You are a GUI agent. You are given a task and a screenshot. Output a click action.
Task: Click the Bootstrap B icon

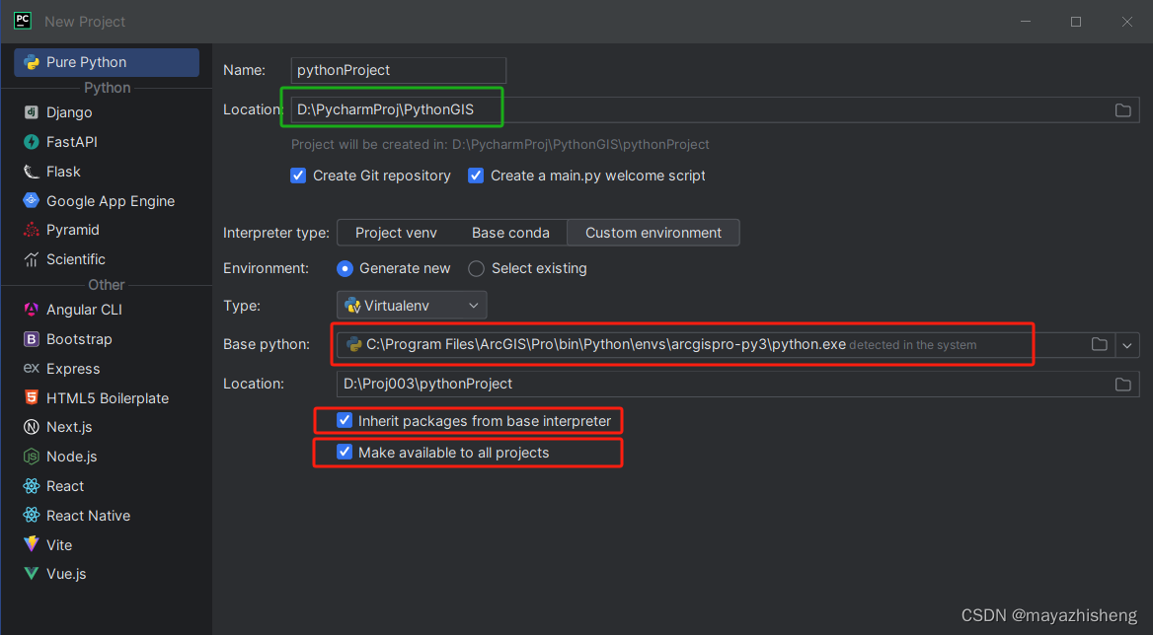pyautogui.click(x=31, y=339)
